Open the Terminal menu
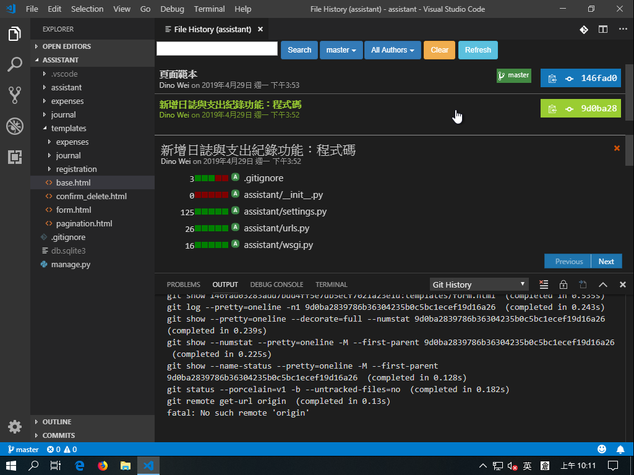 209,9
